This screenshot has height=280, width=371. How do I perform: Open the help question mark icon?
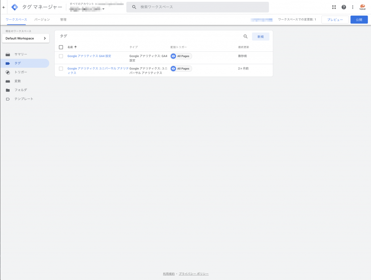[x=343, y=7]
